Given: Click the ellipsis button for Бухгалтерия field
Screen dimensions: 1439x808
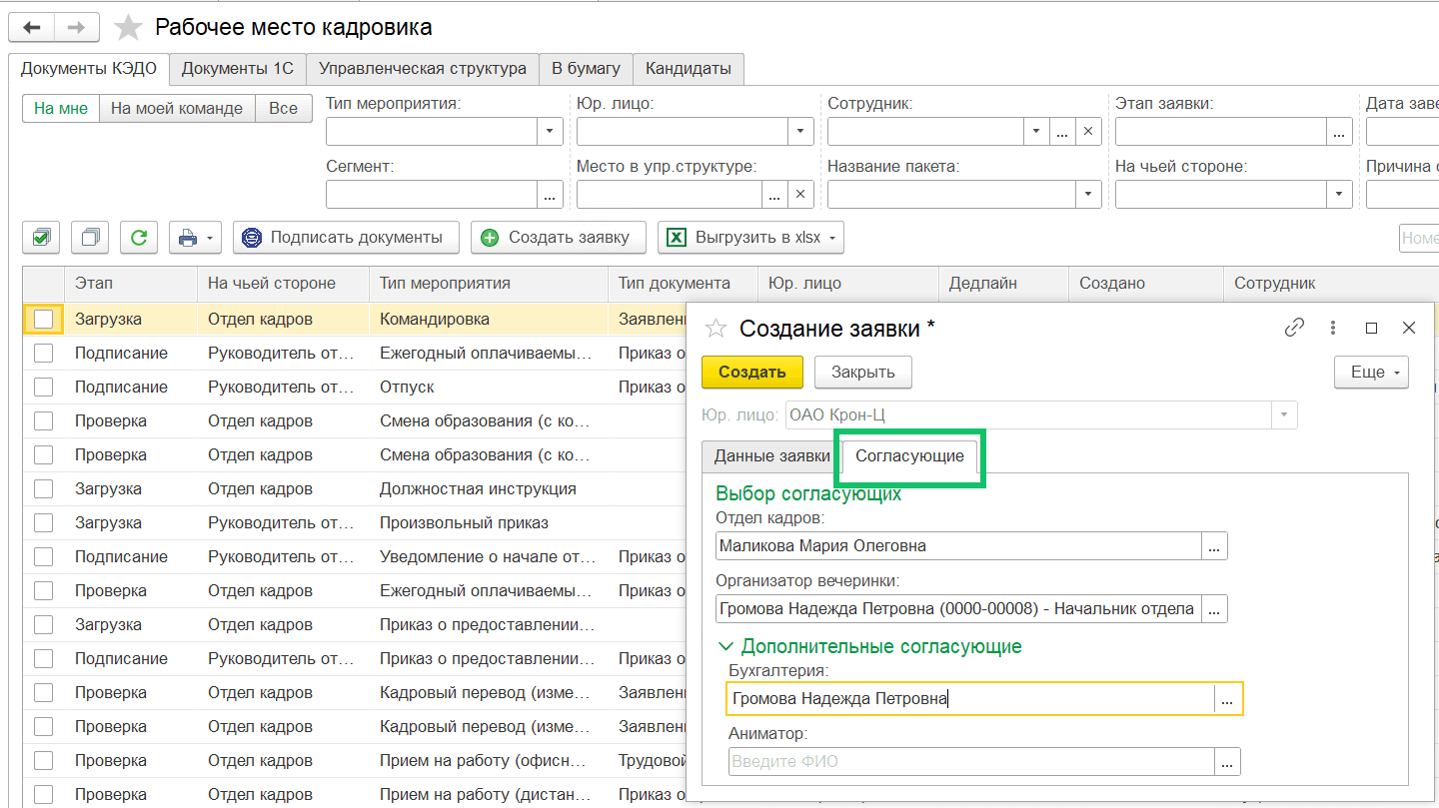Looking at the screenshot, I should [1228, 699].
